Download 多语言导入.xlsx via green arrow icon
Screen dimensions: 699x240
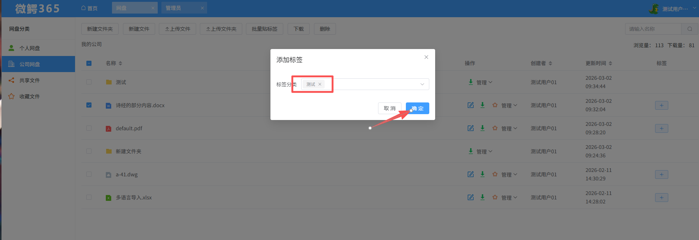482,197
